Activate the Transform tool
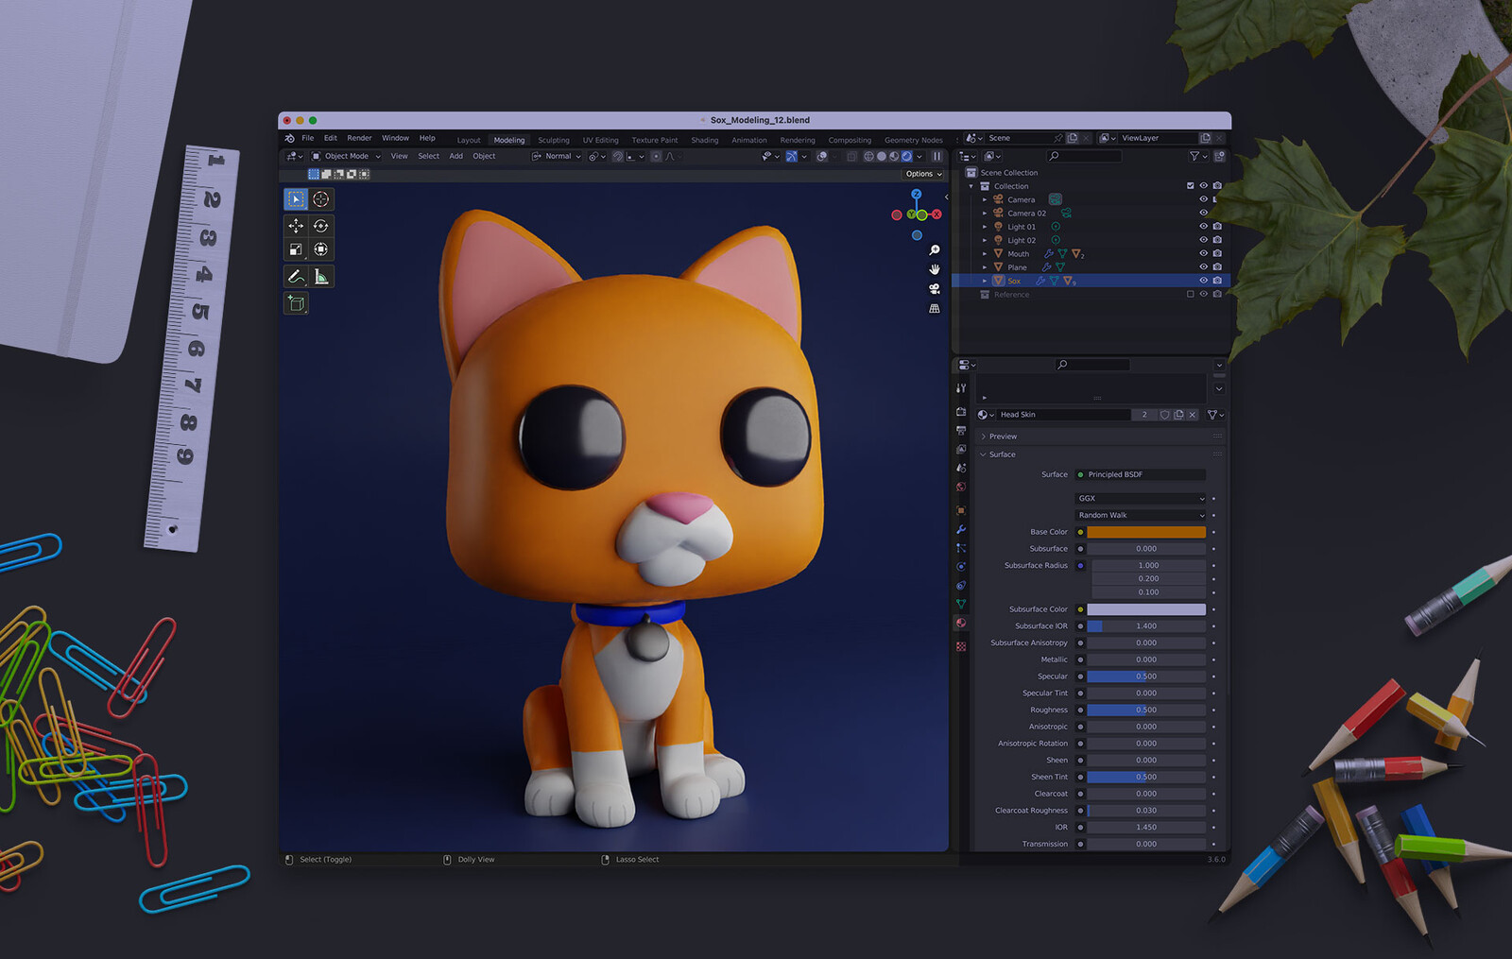Viewport: 1512px width, 959px height. coord(321,249)
